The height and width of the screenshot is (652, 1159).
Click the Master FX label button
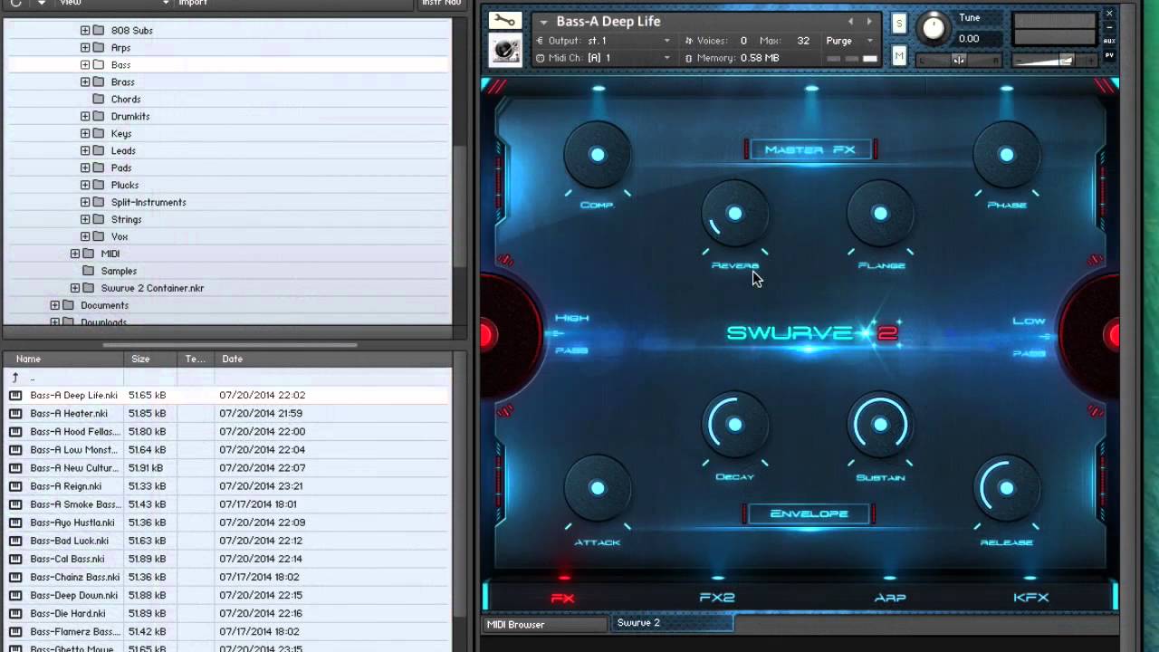tap(809, 149)
